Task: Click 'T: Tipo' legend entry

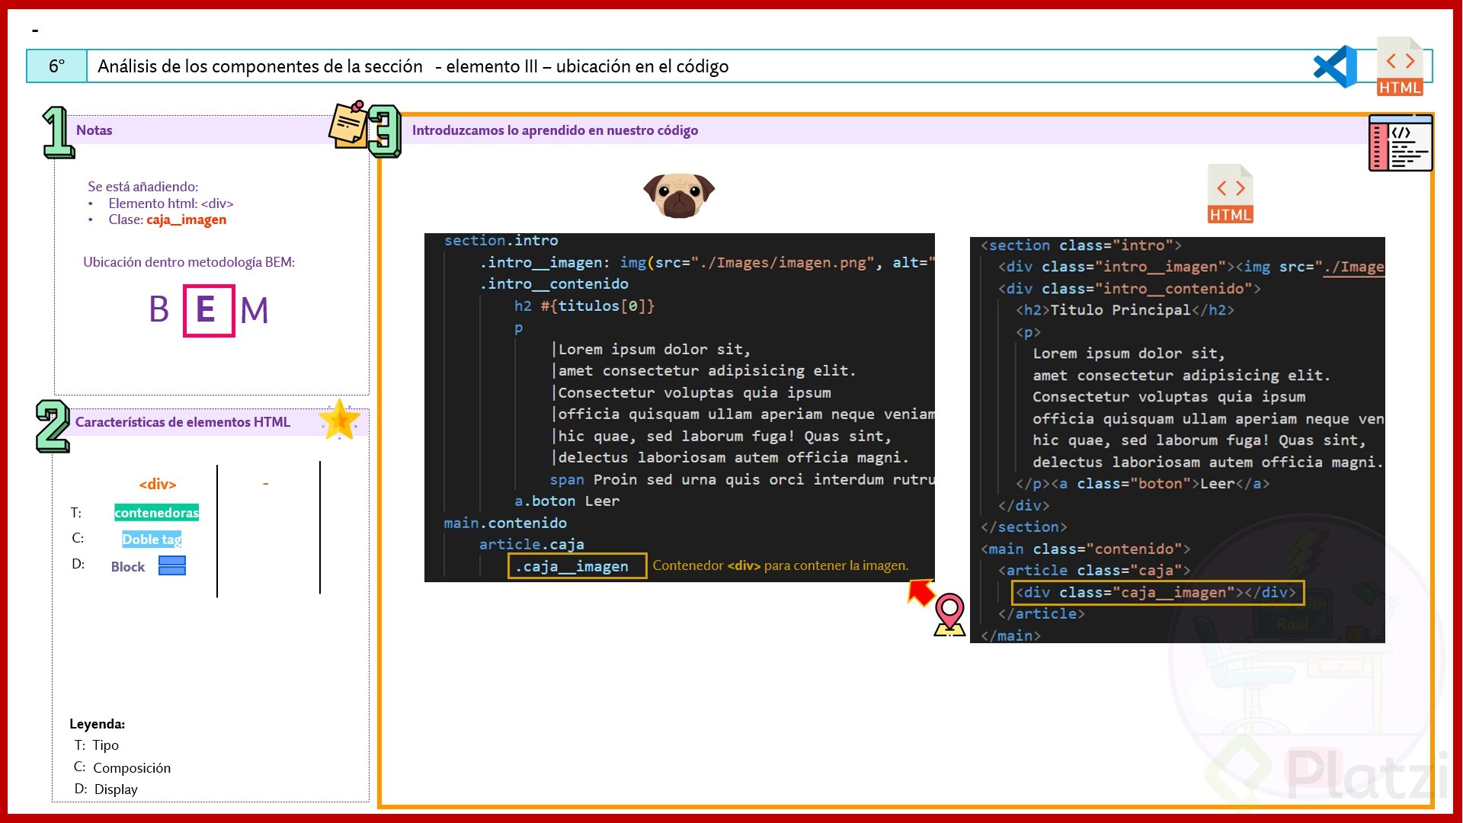Action: (x=96, y=745)
